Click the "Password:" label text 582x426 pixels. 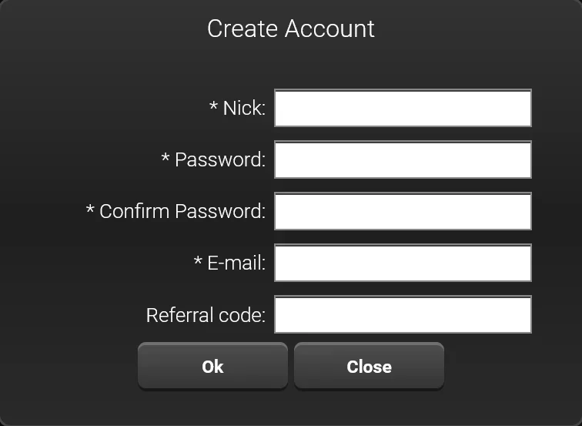[220, 160]
